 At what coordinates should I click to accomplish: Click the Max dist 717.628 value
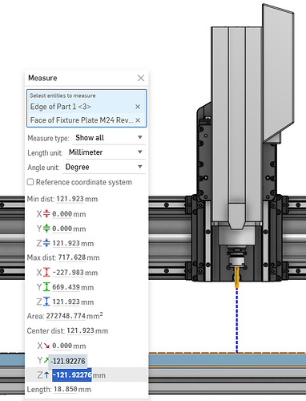72,257
